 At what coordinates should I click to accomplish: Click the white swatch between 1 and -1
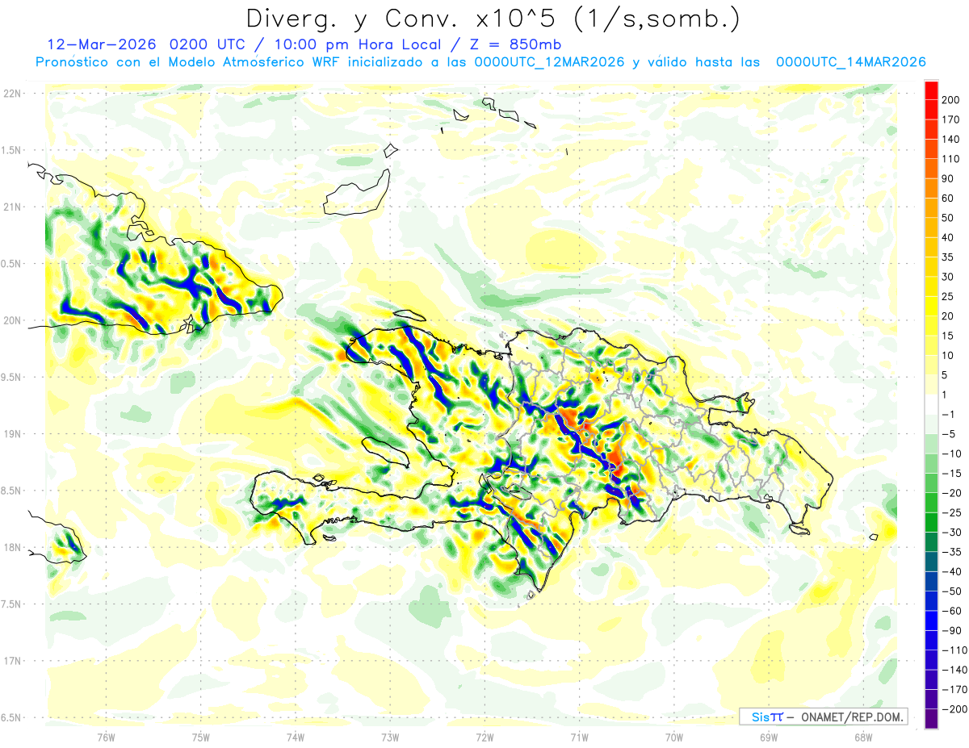pos(931,404)
